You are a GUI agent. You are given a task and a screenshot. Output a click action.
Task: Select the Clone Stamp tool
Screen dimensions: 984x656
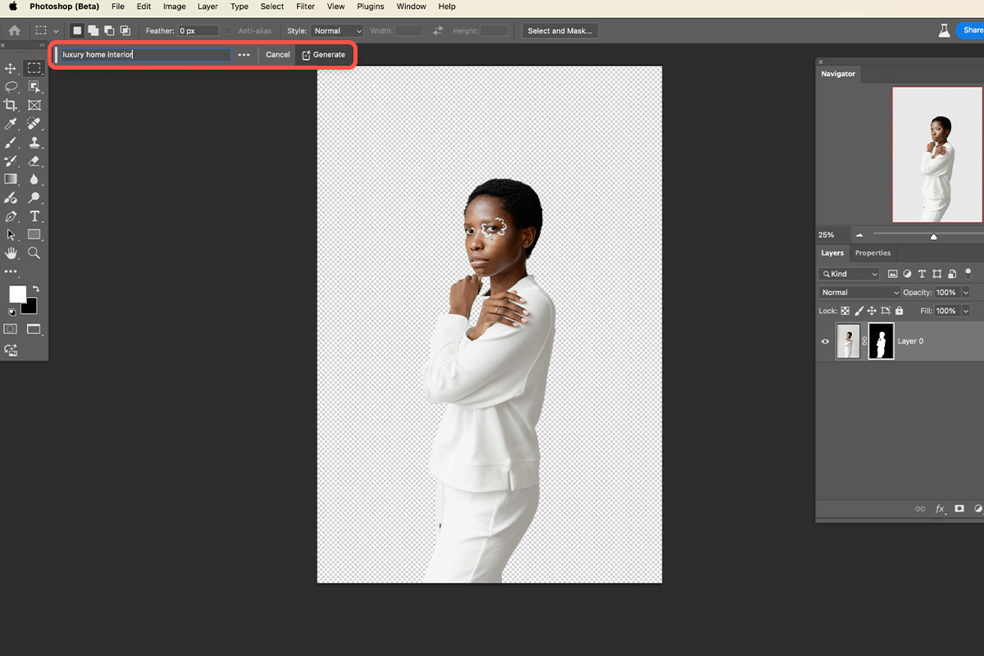pyautogui.click(x=34, y=143)
